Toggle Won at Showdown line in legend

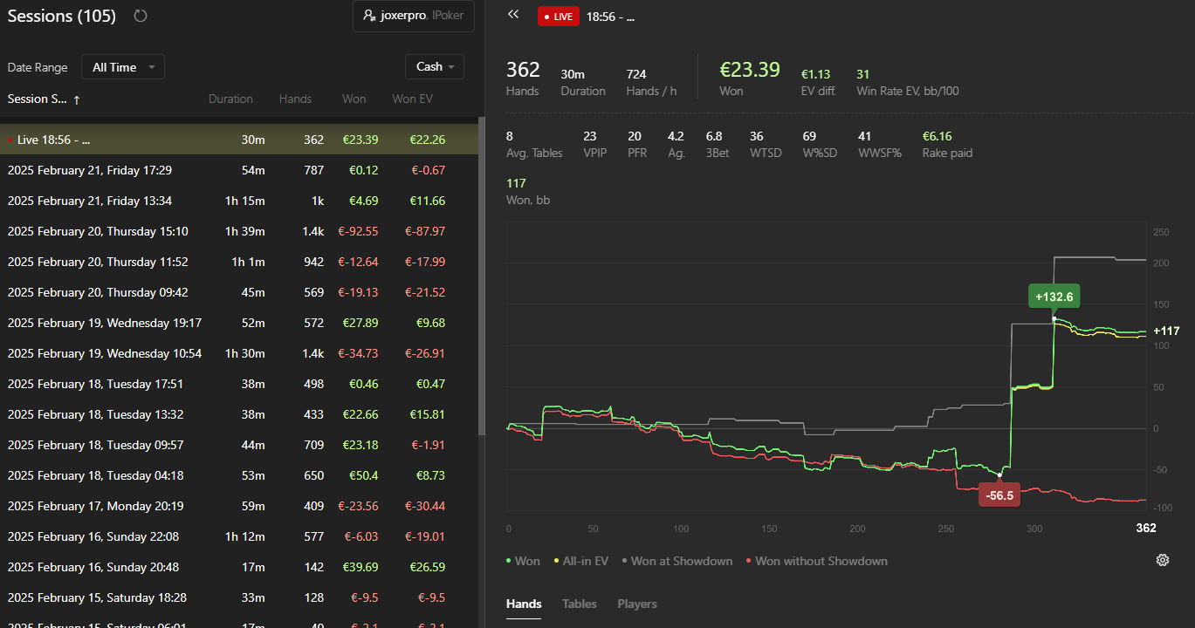(676, 561)
